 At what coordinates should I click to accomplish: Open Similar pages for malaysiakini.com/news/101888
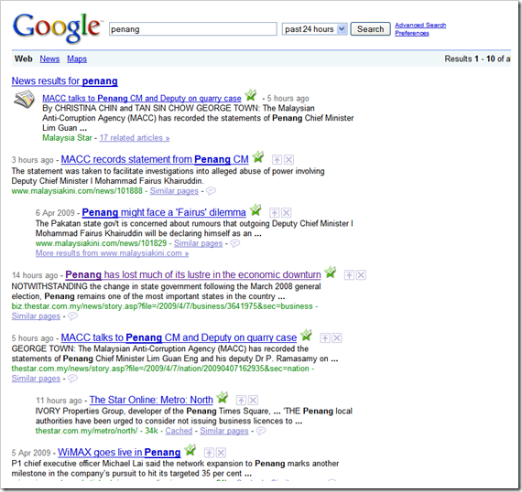pos(174,191)
